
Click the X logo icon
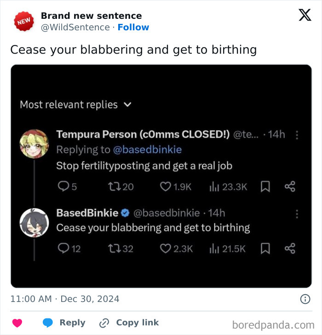click(x=305, y=15)
